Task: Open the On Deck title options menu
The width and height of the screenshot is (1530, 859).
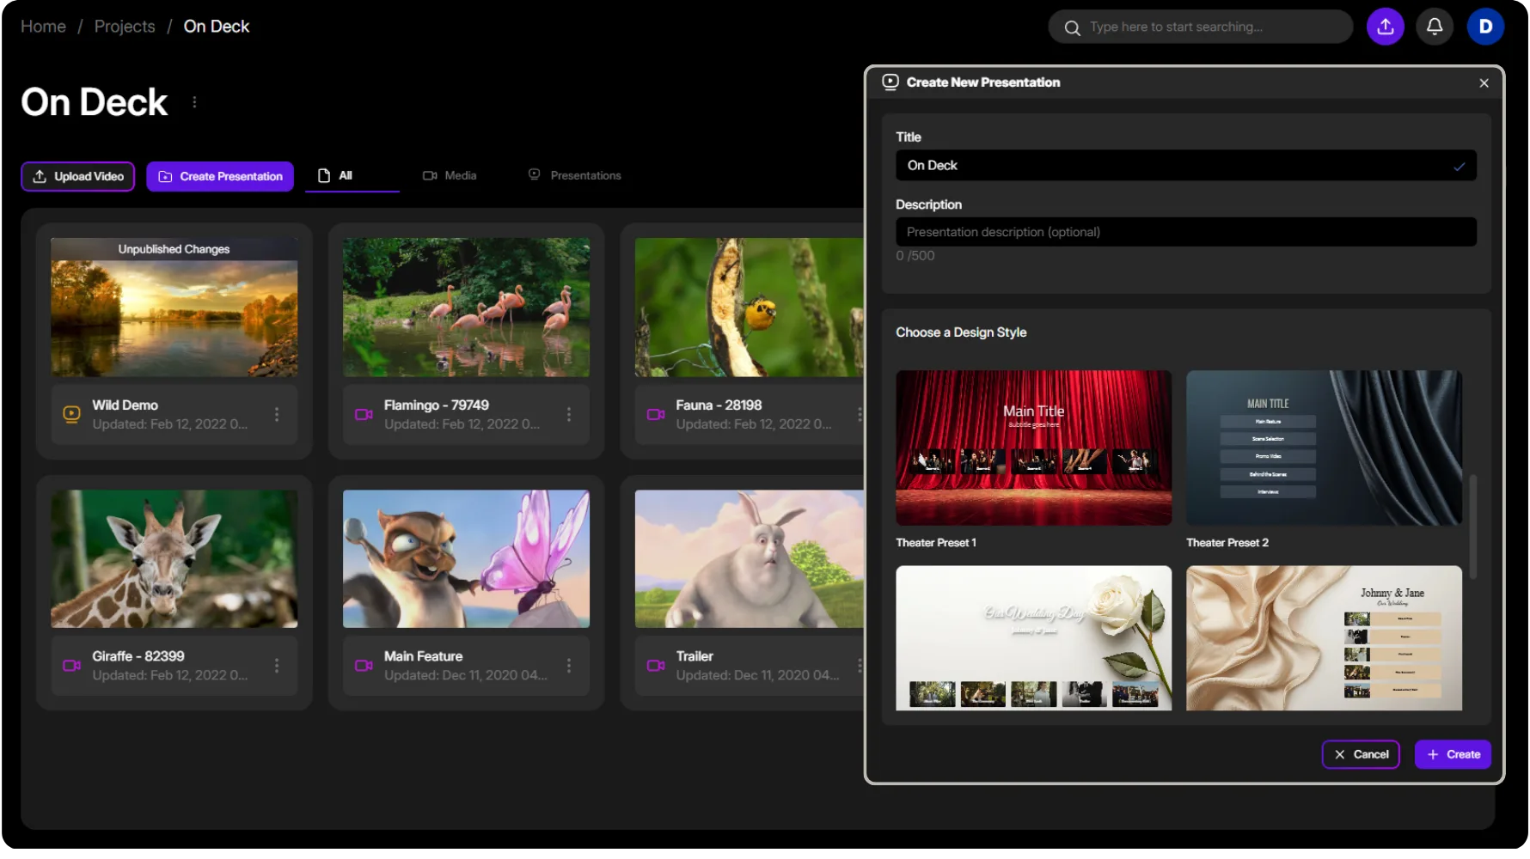Action: 194,102
